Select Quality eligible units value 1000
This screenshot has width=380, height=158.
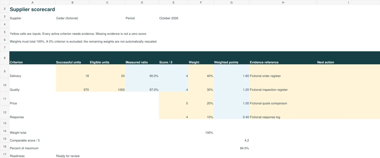[x=107, y=85]
